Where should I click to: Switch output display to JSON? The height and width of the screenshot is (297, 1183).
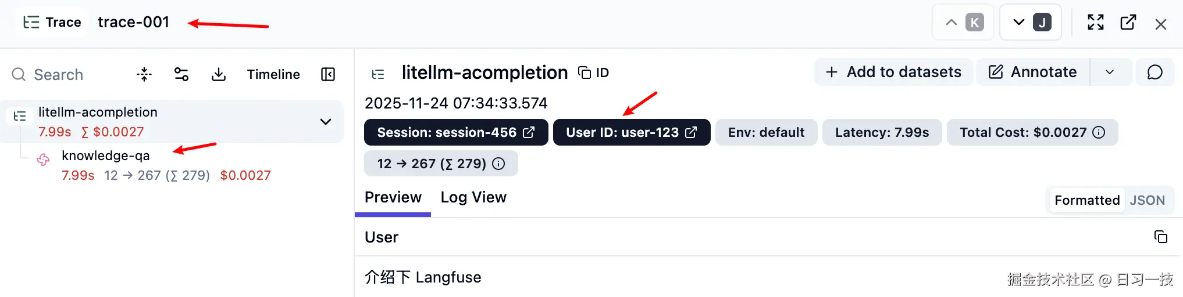[1147, 200]
